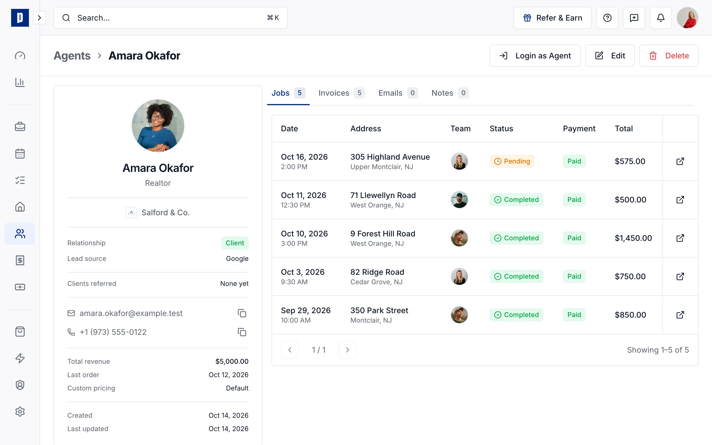
Task: Click the Login as Agent button
Action: pos(535,56)
